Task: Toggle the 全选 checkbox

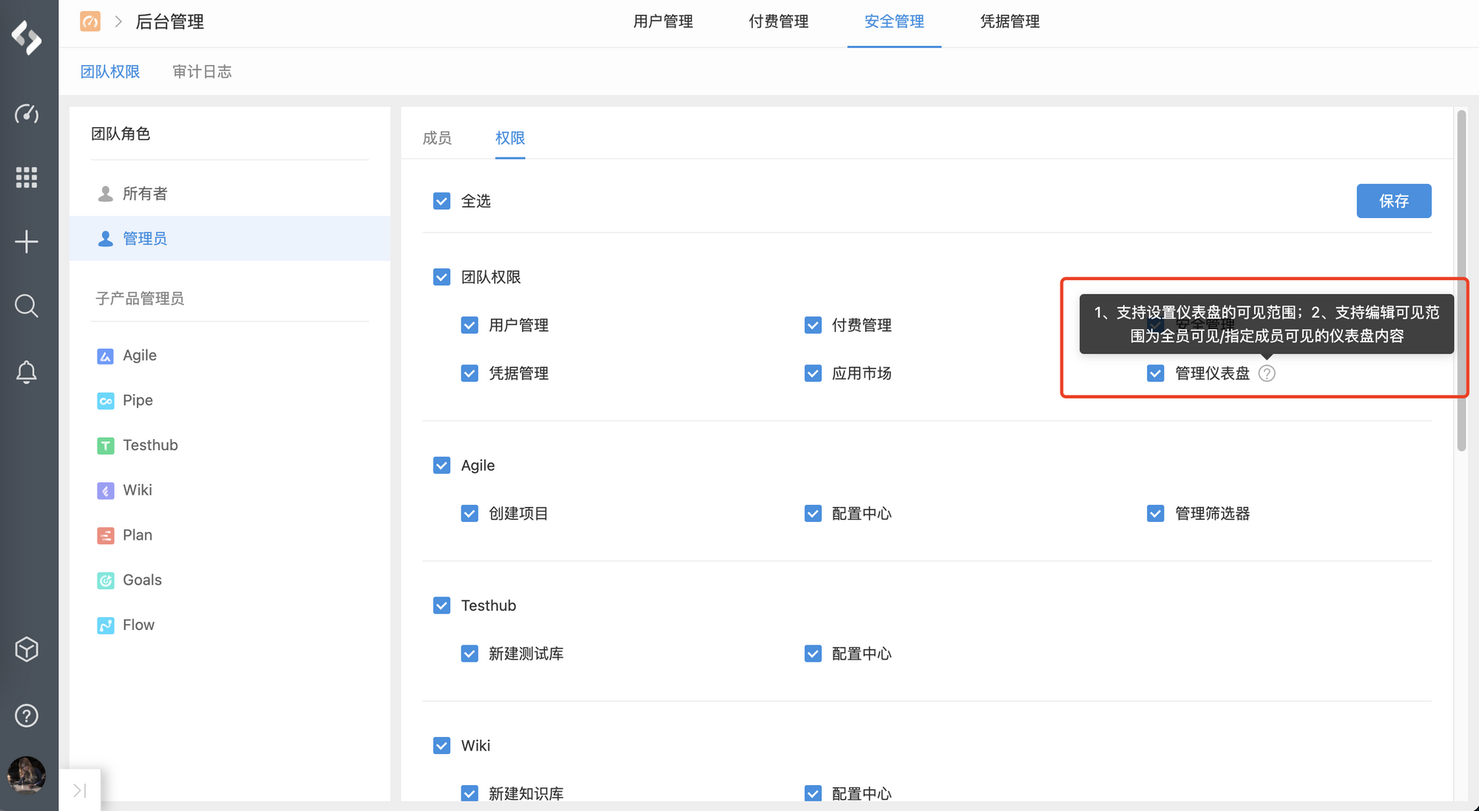Action: coord(441,201)
